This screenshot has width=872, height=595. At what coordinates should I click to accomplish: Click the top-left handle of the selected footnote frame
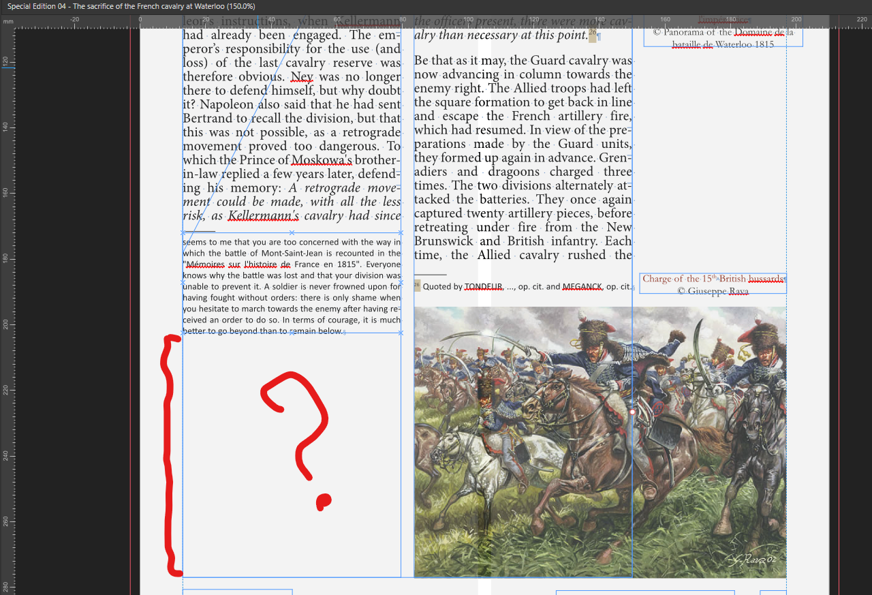183,232
